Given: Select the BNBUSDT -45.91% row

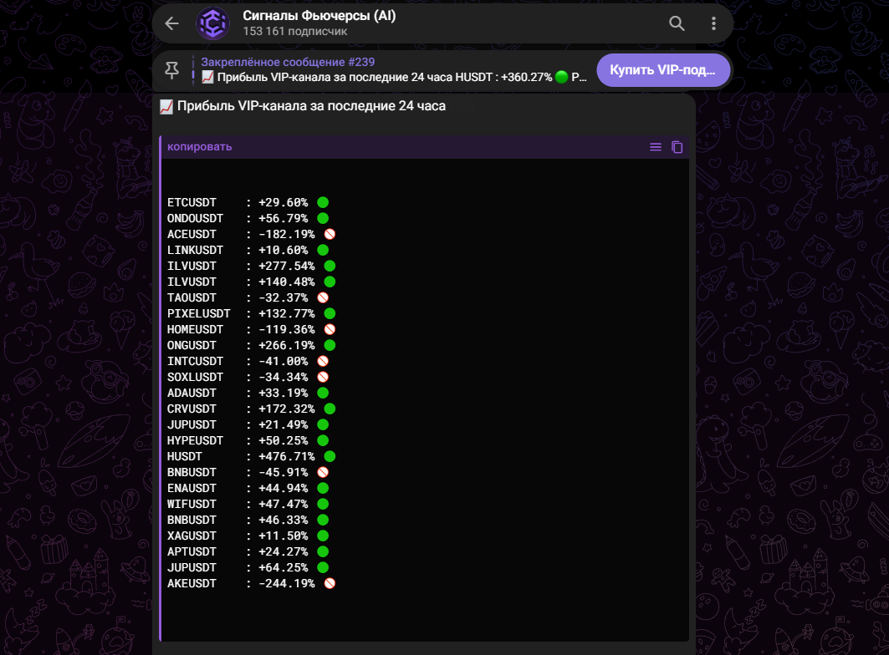Looking at the screenshot, I should (x=248, y=472).
